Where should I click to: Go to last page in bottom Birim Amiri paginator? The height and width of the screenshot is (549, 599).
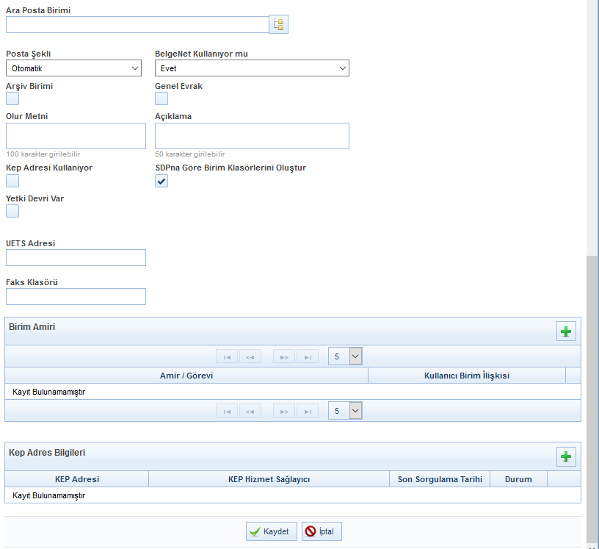pos(307,411)
